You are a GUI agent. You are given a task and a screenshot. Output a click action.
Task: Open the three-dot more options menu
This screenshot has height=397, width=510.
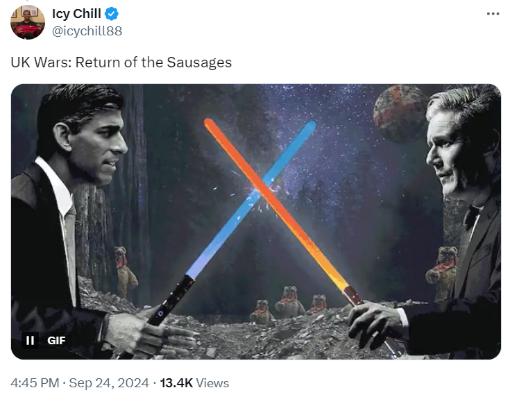pos(493,14)
